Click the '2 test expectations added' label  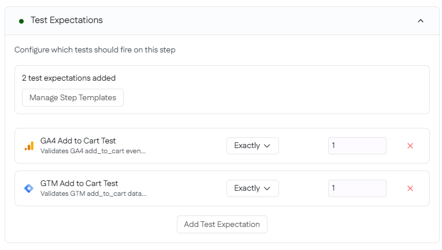tap(69, 78)
